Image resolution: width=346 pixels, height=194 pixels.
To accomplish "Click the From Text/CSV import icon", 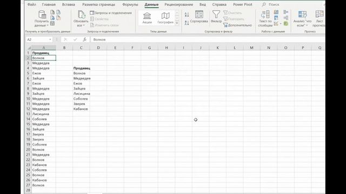I will (x=52, y=12).
